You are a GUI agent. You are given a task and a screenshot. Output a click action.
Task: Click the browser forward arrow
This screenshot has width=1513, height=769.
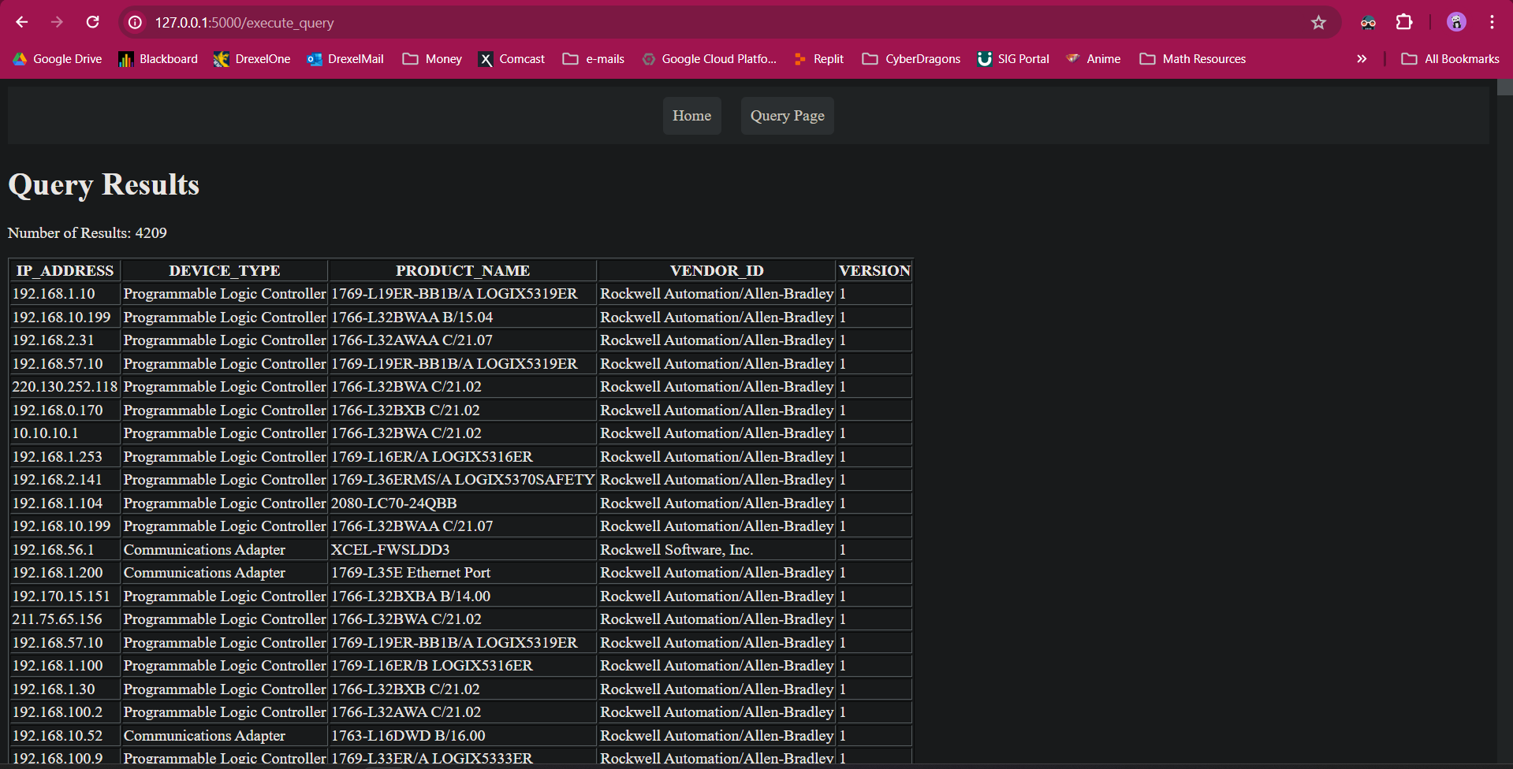pos(57,22)
